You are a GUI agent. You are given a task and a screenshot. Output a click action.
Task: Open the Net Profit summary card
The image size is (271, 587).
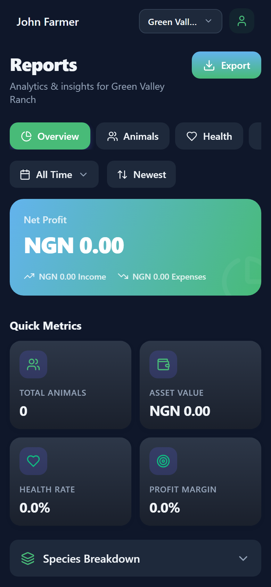tap(135, 247)
